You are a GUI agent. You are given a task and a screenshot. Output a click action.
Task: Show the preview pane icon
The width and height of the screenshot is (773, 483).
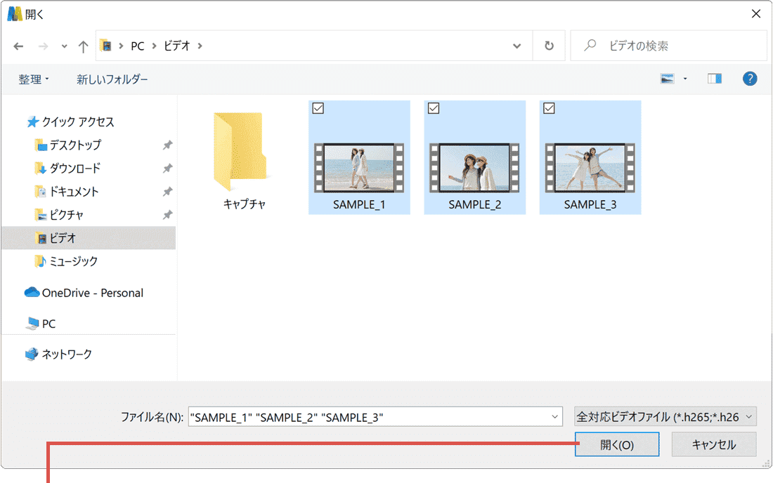[x=715, y=78]
